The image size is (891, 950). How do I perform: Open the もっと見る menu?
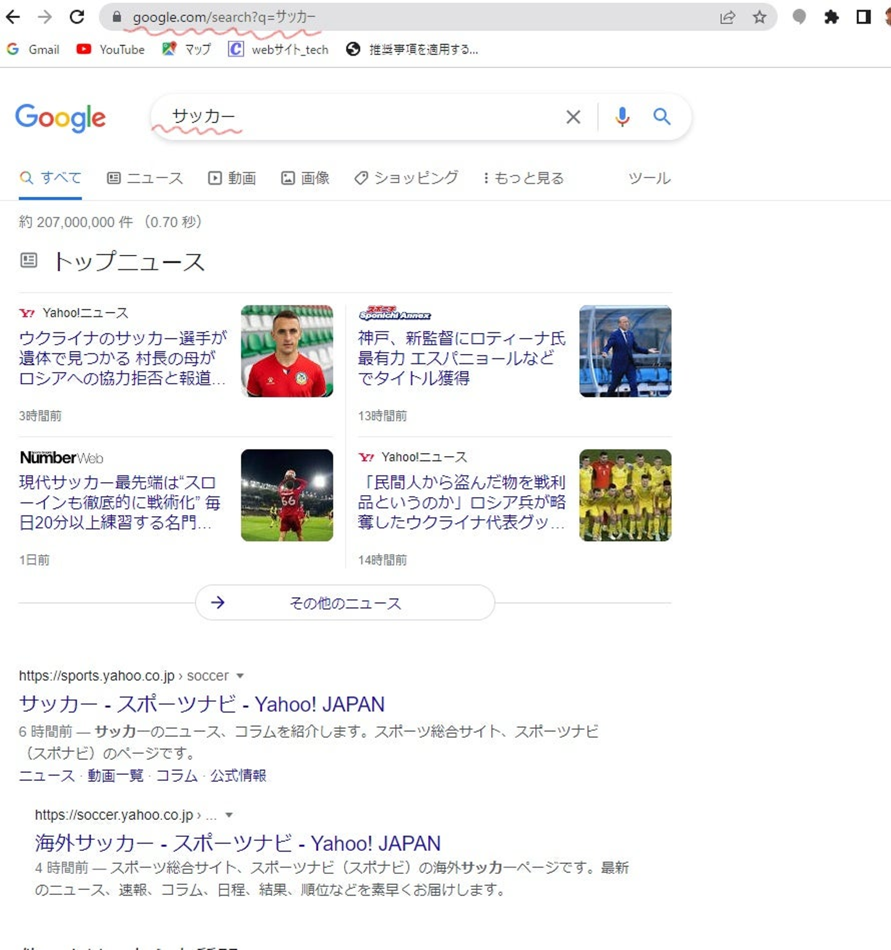523,178
